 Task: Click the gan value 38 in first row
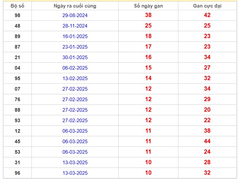[x=148, y=15]
